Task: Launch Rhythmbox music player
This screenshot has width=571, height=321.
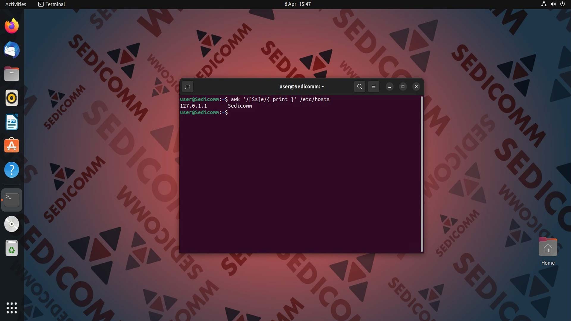Action: pos(12,98)
